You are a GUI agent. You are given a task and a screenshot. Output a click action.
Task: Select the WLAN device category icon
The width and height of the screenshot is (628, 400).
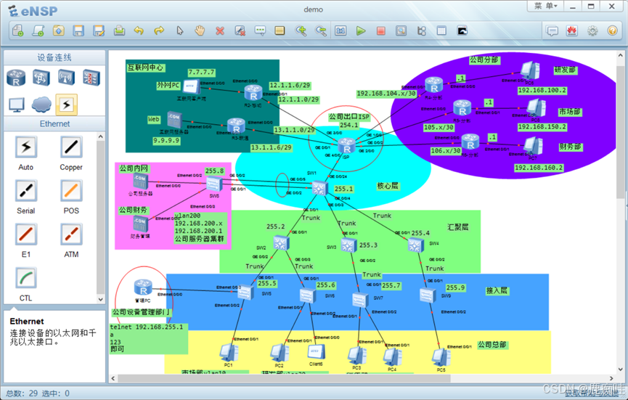coord(66,78)
